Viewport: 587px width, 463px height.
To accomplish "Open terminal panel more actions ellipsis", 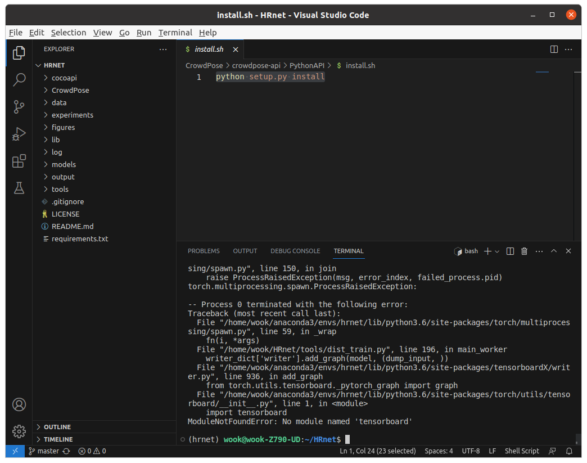I will 539,251.
